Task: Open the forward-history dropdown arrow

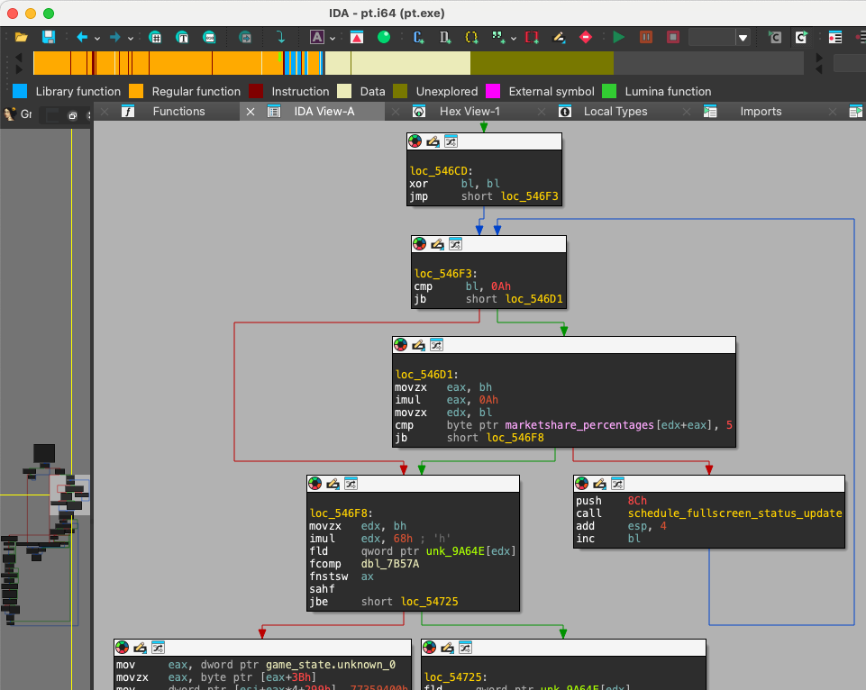Action: coord(131,38)
